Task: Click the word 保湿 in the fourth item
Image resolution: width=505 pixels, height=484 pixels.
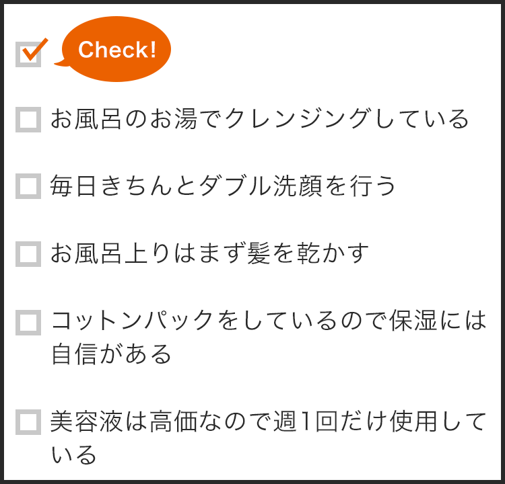Action: 413,321
